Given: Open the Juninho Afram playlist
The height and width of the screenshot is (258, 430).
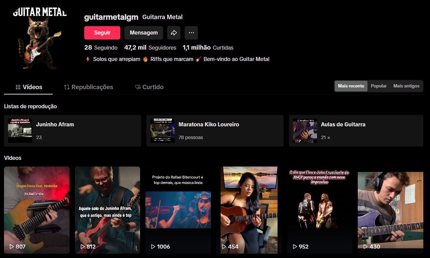Looking at the screenshot, I should [73, 130].
